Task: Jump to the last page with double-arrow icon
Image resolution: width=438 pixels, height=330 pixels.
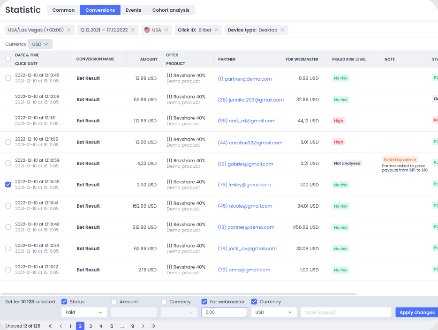Action: (153, 325)
